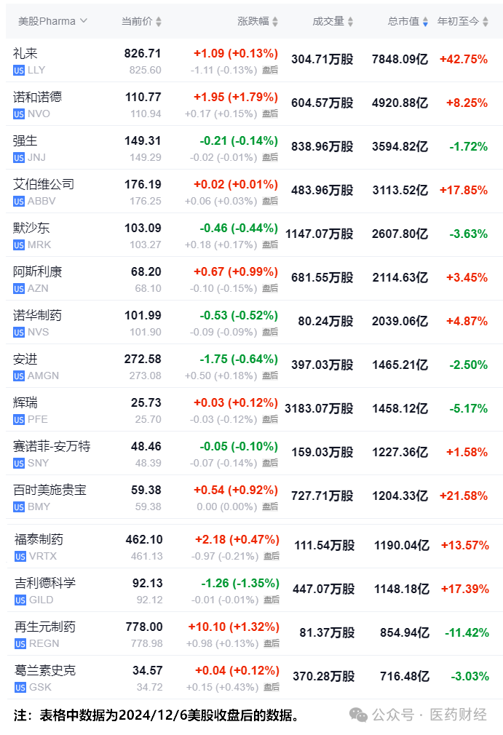
Task: Toggle the 总市值 sort arrow icon
Action: click(x=425, y=22)
